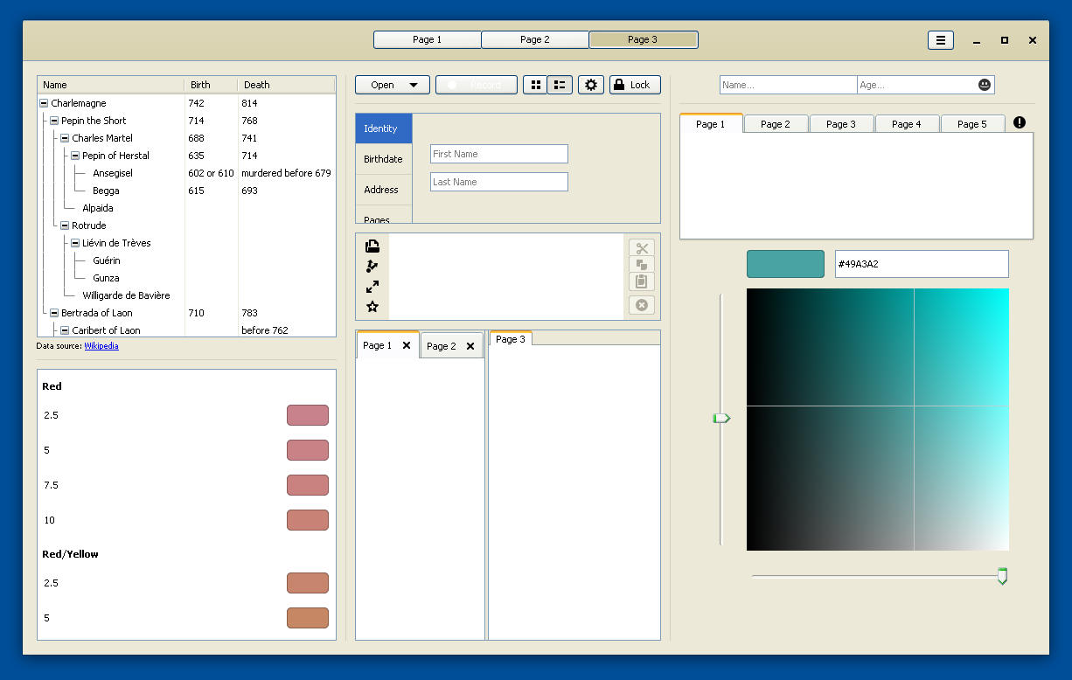
Task: Open the Open dropdown button
Action: tap(393, 85)
